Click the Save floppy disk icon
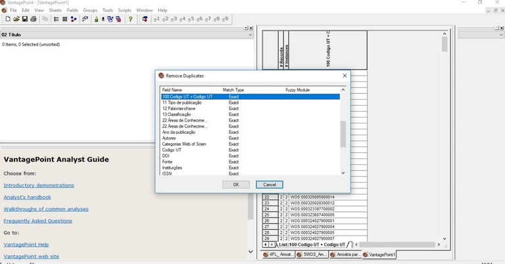 pos(25,19)
